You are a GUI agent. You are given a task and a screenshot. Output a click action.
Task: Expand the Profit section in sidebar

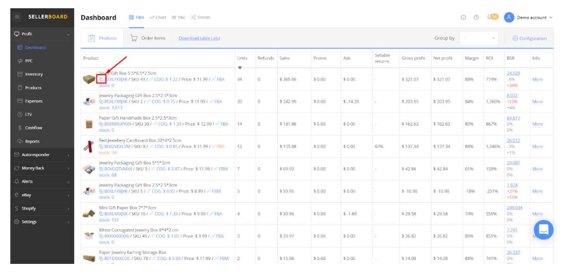click(x=42, y=34)
